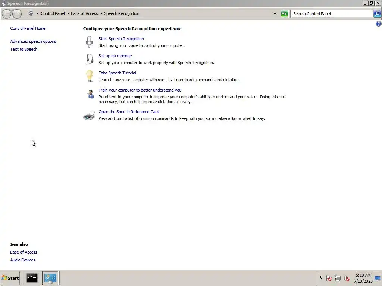This screenshot has height=286, width=382.
Task: Go to Control Panel Home
Action: pyautogui.click(x=28, y=28)
